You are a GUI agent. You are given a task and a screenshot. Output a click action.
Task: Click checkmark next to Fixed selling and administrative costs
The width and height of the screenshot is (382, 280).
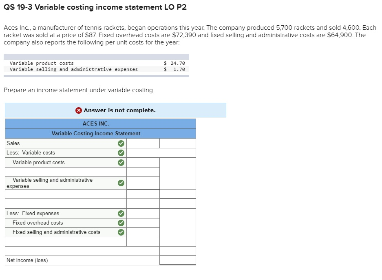point(121,232)
